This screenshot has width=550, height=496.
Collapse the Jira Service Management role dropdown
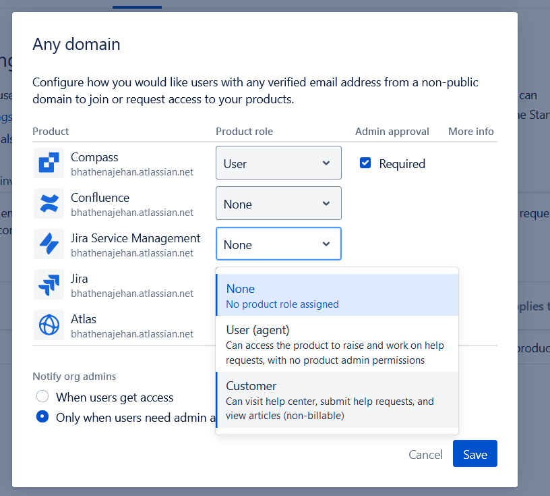coord(278,244)
